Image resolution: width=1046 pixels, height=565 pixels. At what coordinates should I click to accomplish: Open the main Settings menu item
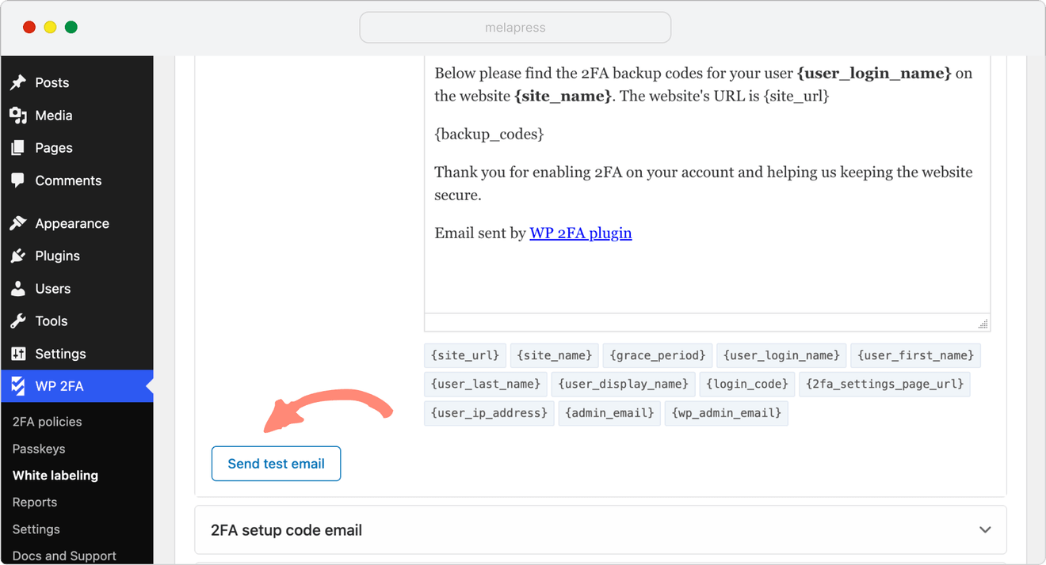pyautogui.click(x=77, y=354)
